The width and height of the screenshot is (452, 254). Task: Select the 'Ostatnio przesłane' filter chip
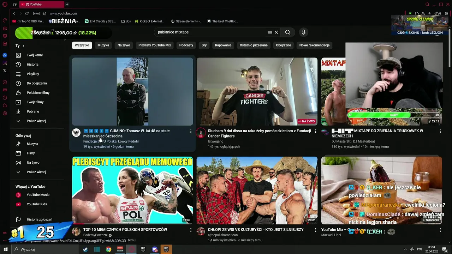click(x=254, y=45)
